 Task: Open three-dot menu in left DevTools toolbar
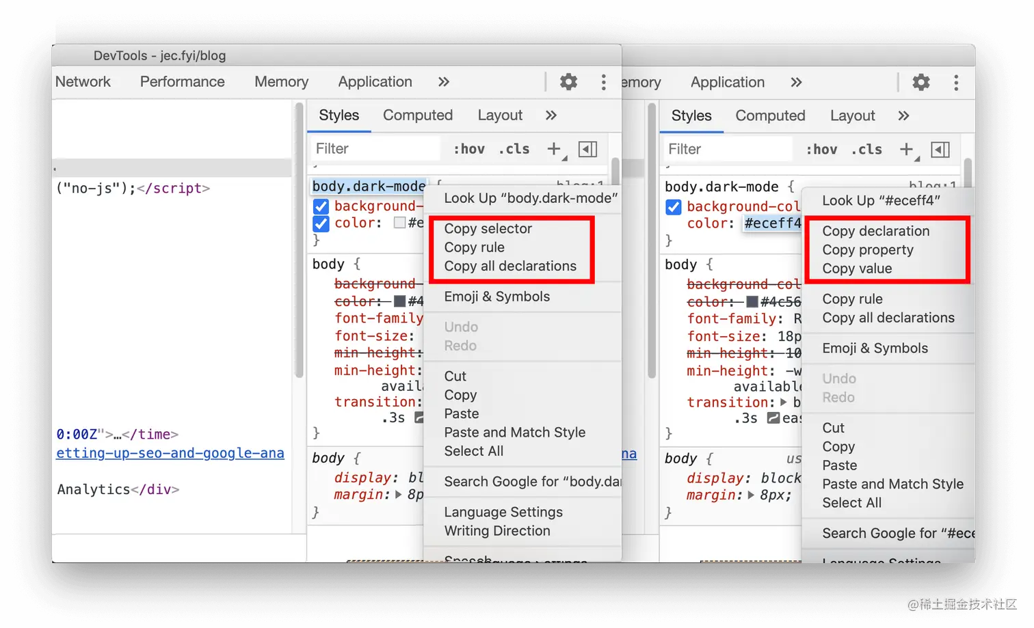coord(603,82)
